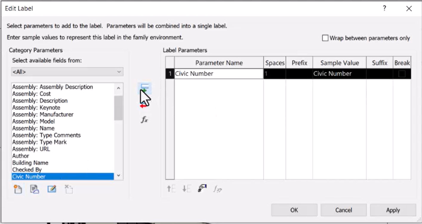The height and width of the screenshot is (224, 422).
Task: Click the Suffix column header
Action: [x=380, y=63]
